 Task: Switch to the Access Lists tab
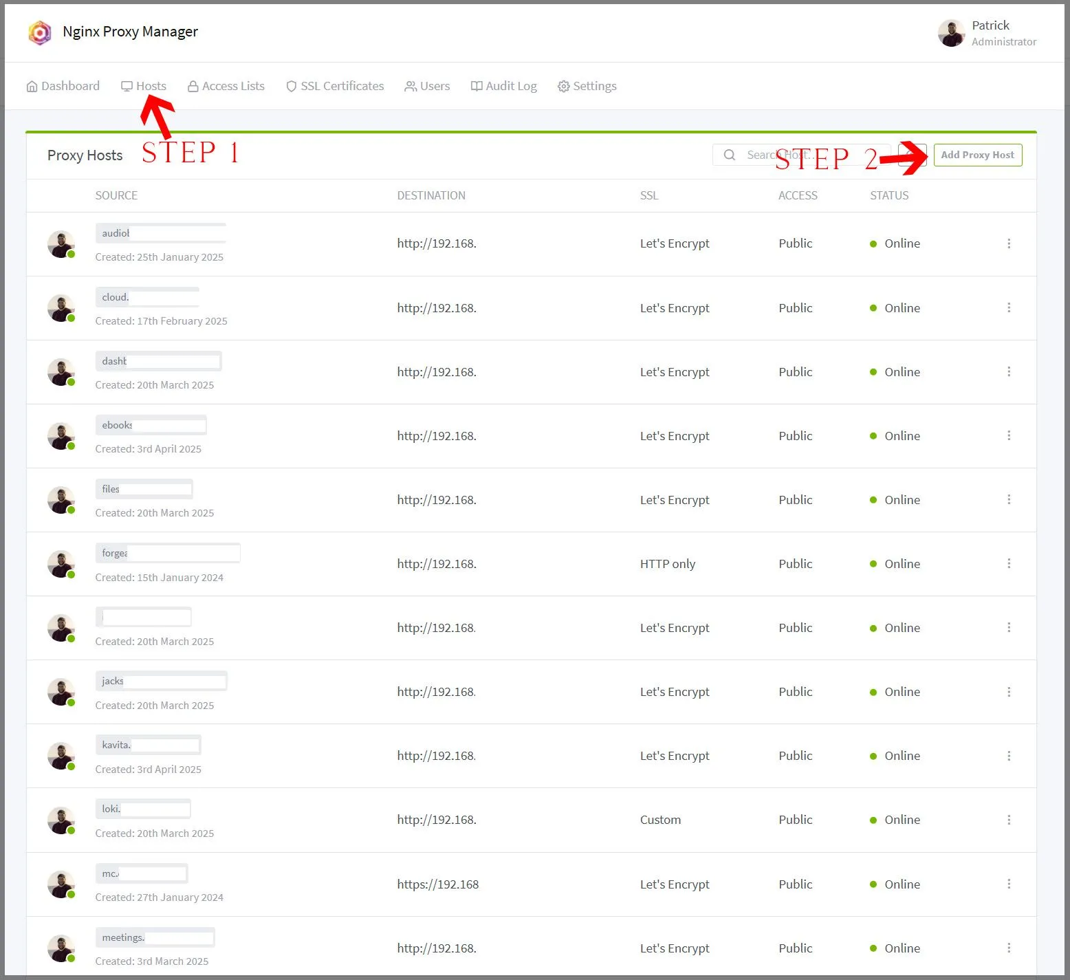coord(226,85)
